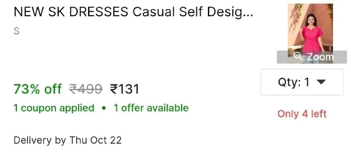The image size is (351, 161).
Task: Open the pink top product thumbnail
Action: pos(310,33)
